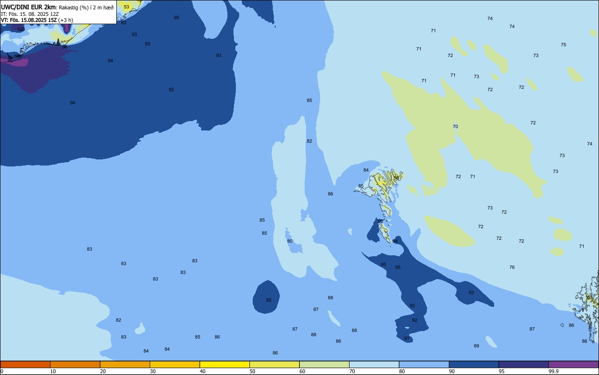Select the 30–40 golden yellow legend swatch
This screenshot has height=375, width=599.
click(x=175, y=364)
